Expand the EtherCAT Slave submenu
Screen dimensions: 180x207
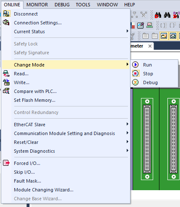[127, 124]
